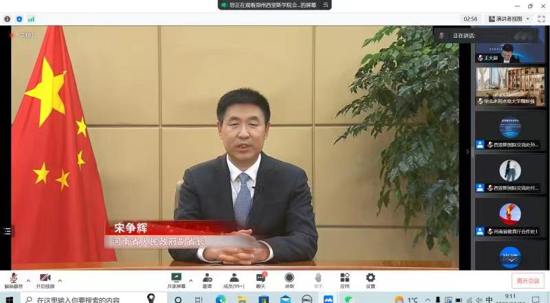Click the meeting info icon at top left
The height and width of the screenshot is (303, 550).
tap(8, 19)
